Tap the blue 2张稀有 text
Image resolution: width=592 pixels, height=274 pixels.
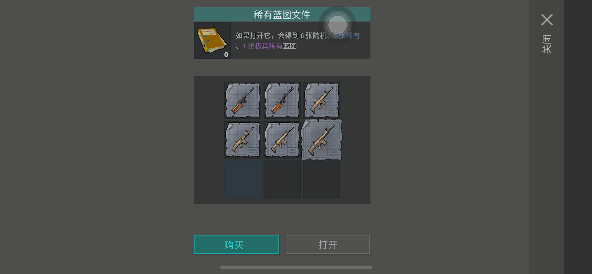click(x=347, y=35)
